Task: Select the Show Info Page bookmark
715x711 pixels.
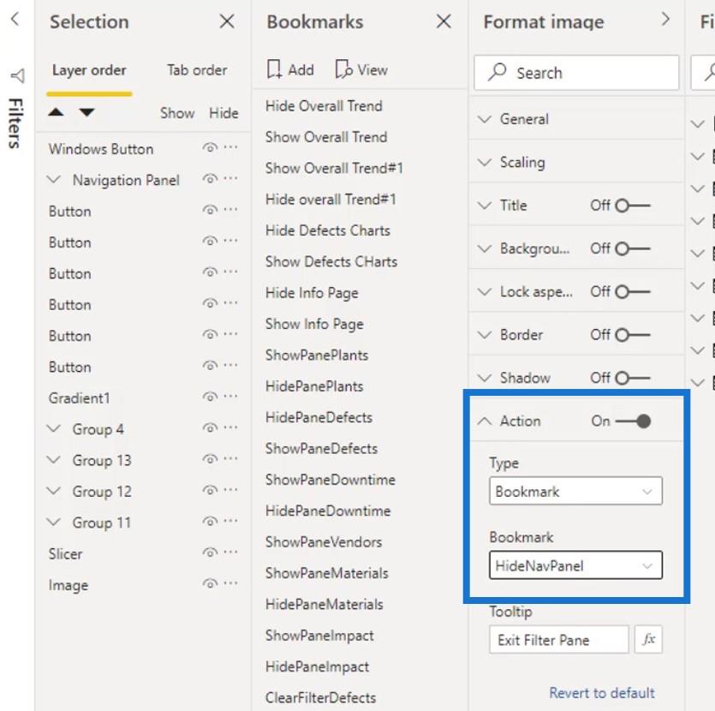Action: tap(314, 325)
